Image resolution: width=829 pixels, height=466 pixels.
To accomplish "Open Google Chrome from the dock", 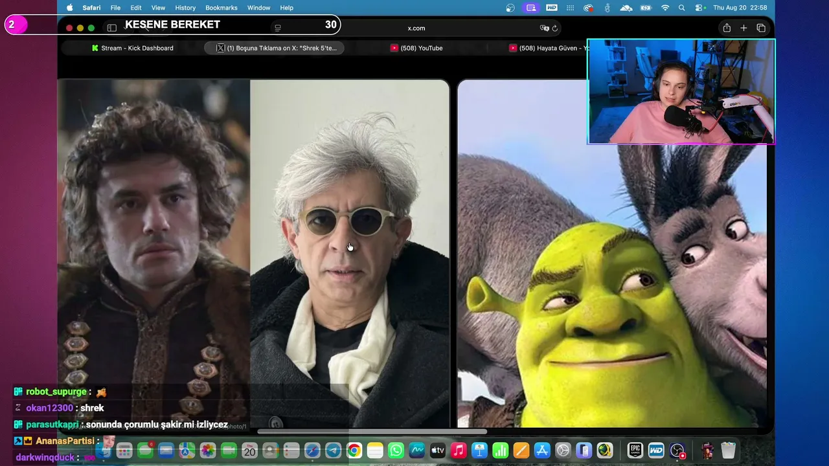I will pyautogui.click(x=354, y=450).
